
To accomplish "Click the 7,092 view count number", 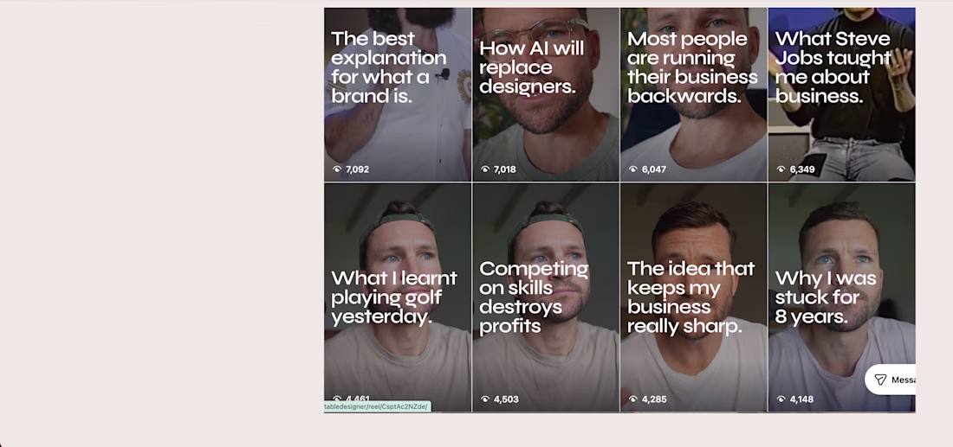I will pyautogui.click(x=357, y=169).
